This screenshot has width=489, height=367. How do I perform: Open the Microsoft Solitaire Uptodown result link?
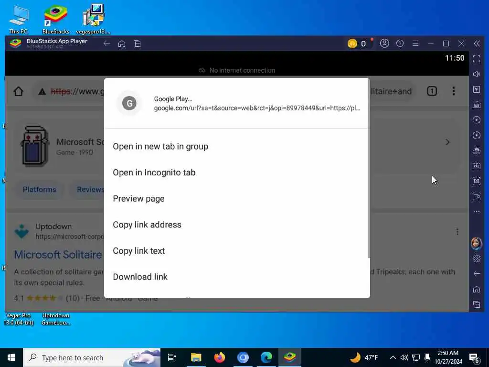point(58,255)
